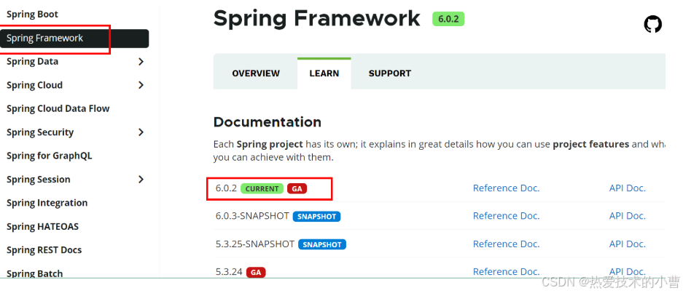Open Spring HATEOAS project link

pos(43,227)
